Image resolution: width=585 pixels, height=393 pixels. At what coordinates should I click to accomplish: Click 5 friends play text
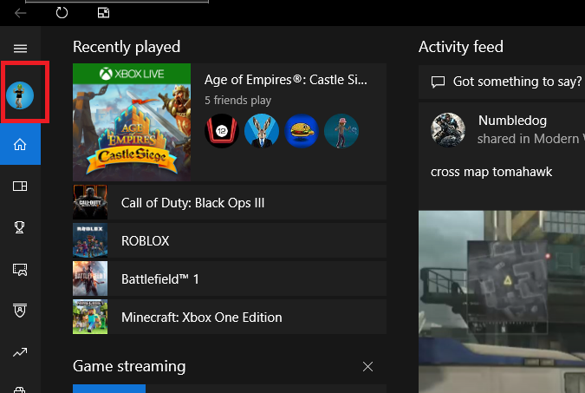pos(237,100)
